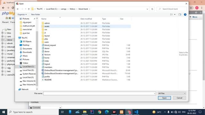
Task: Open phpMyAdmin More menu
Action: pyautogui.click(x=193, y=17)
